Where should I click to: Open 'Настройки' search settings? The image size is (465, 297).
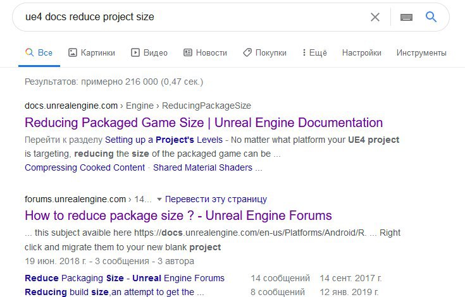361,52
